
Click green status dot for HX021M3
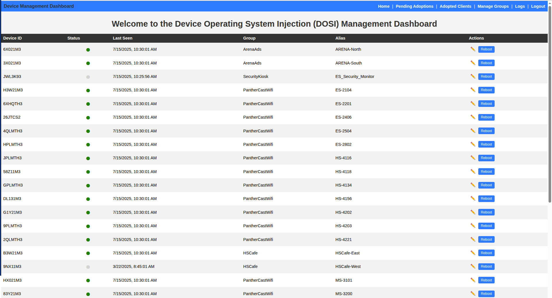coord(88,281)
